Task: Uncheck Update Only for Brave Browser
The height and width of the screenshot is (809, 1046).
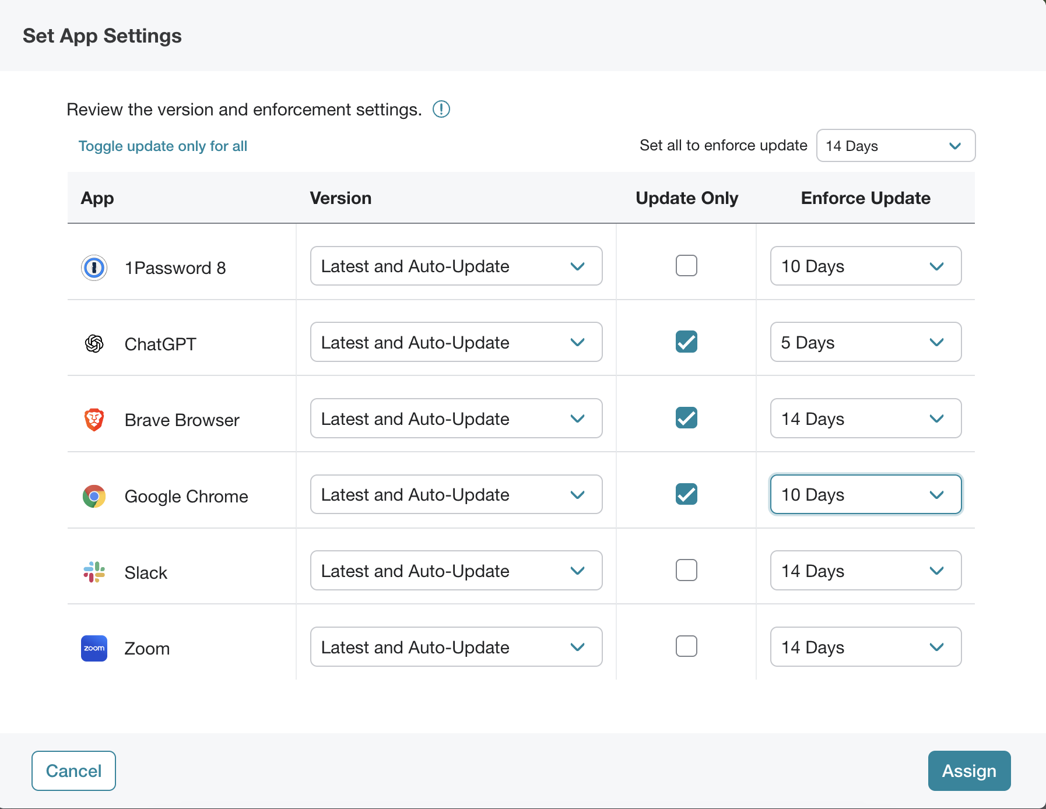Action: pos(686,418)
